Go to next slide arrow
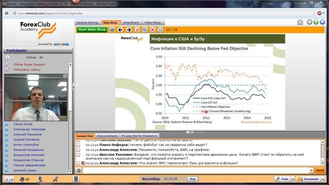The width and height of the screenshot is (329, 185). (129, 30)
